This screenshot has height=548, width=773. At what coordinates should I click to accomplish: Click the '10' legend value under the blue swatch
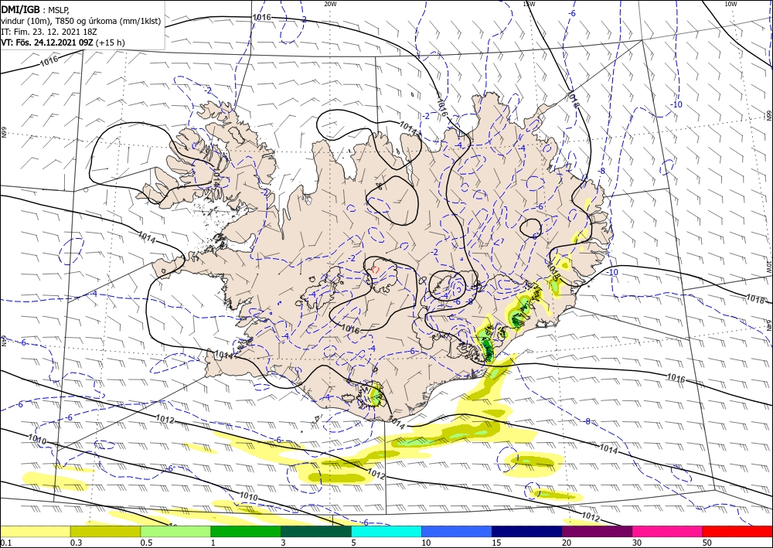tap(426, 543)
